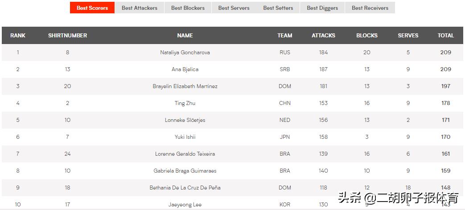Sort by ATTACKS column header

pos(323,35)
